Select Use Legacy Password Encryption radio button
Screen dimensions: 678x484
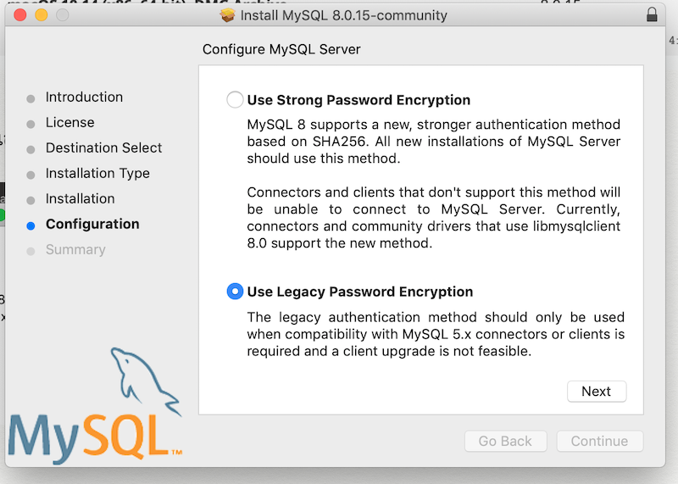pos(235,292)
